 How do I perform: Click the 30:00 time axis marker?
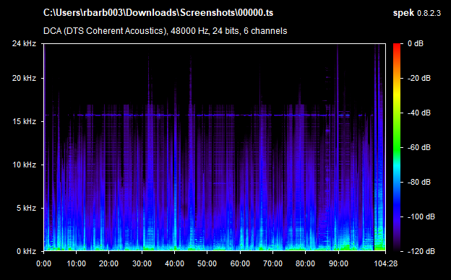(x=142, y=263)
